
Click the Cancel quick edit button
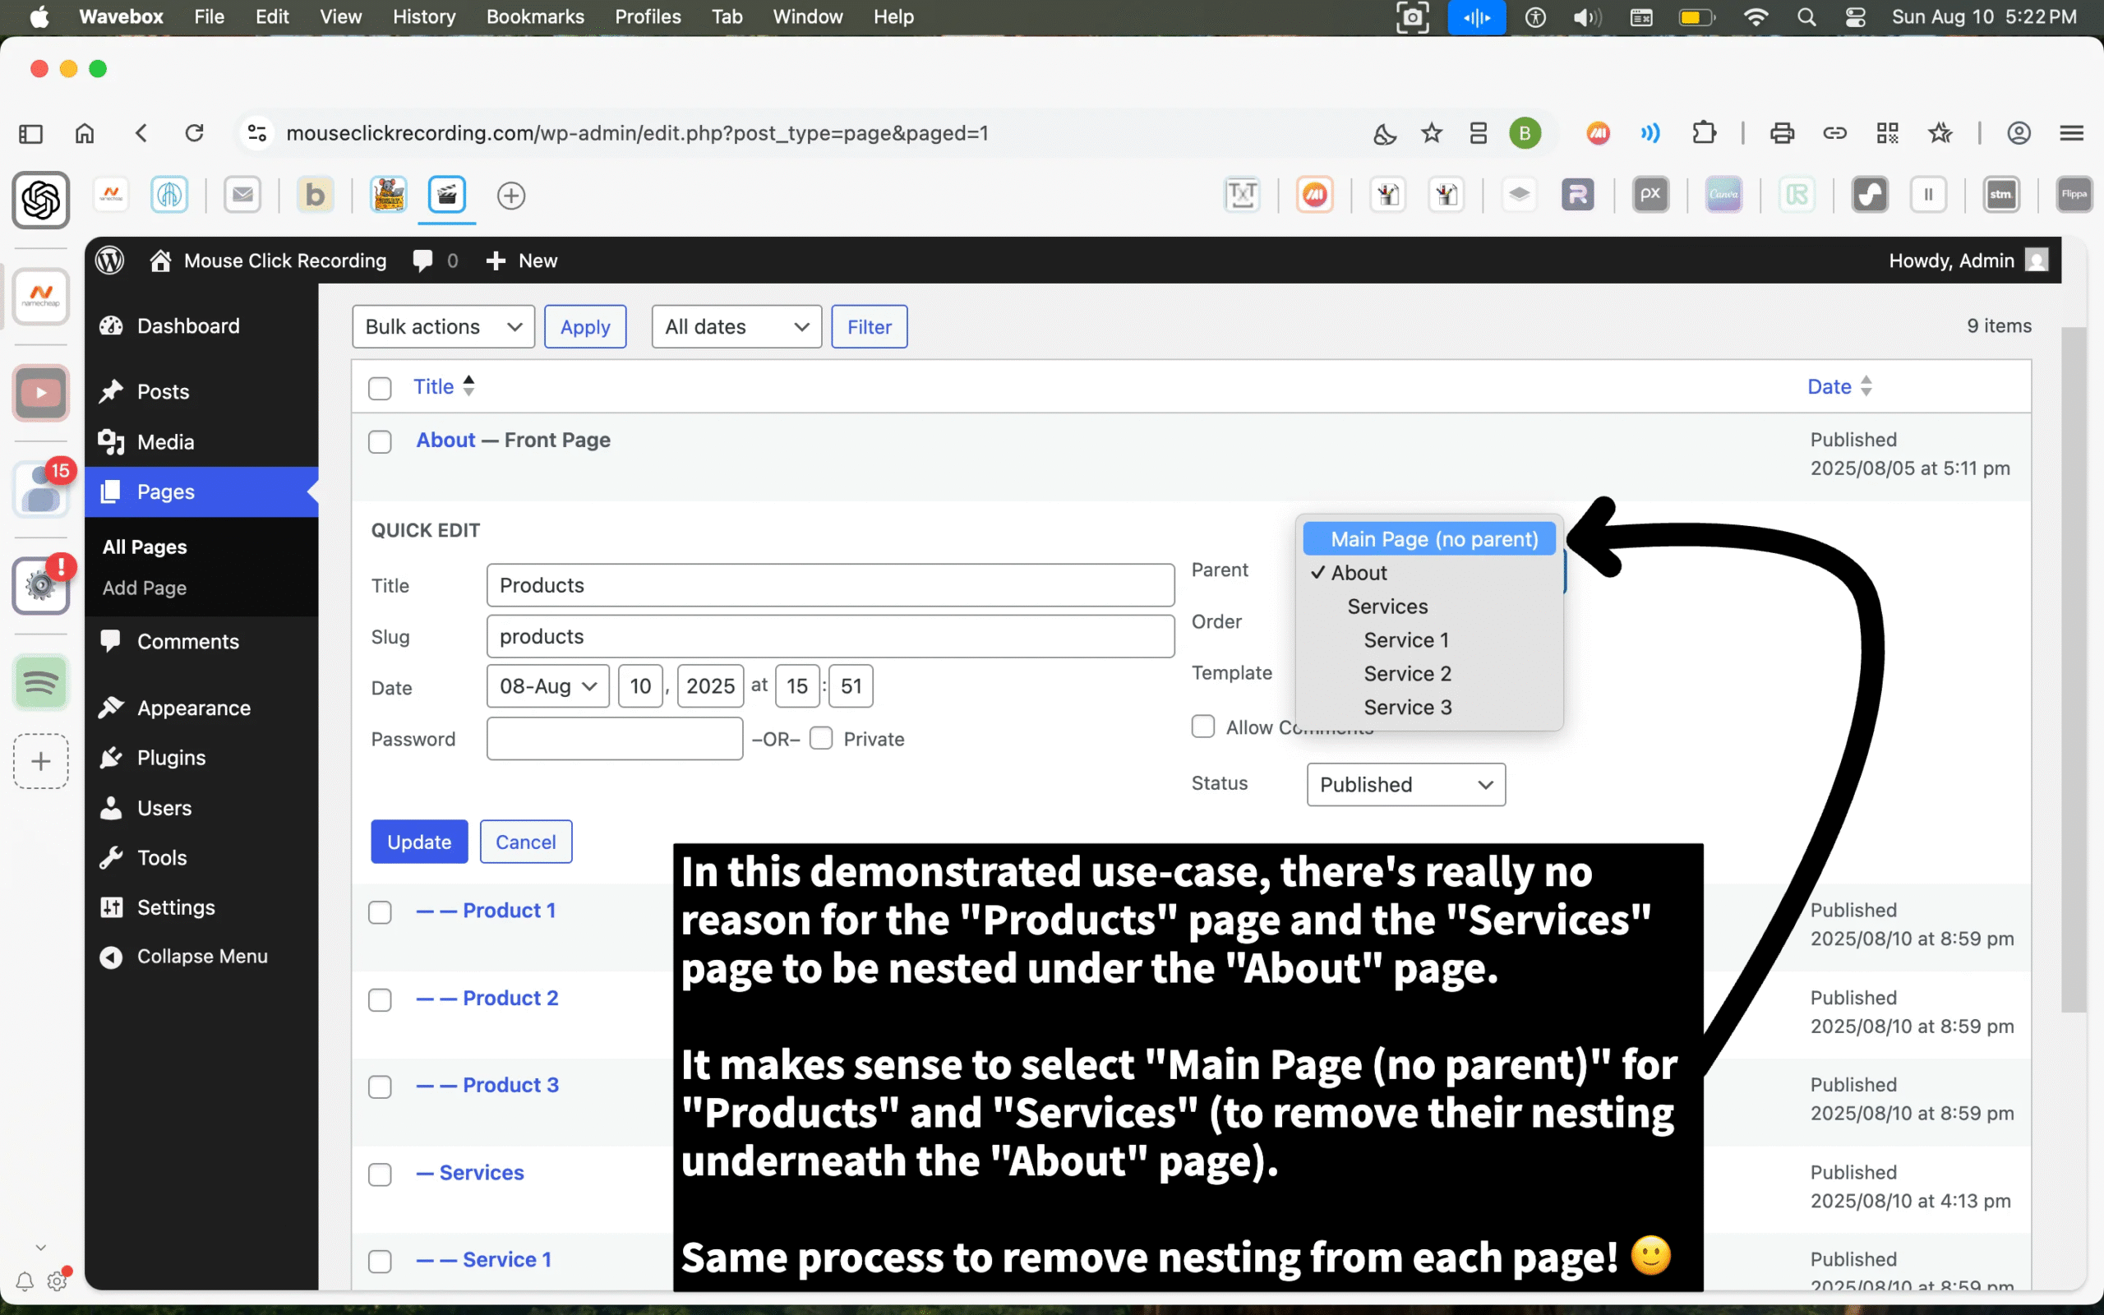pyautogui.click(x=525, y=842)
